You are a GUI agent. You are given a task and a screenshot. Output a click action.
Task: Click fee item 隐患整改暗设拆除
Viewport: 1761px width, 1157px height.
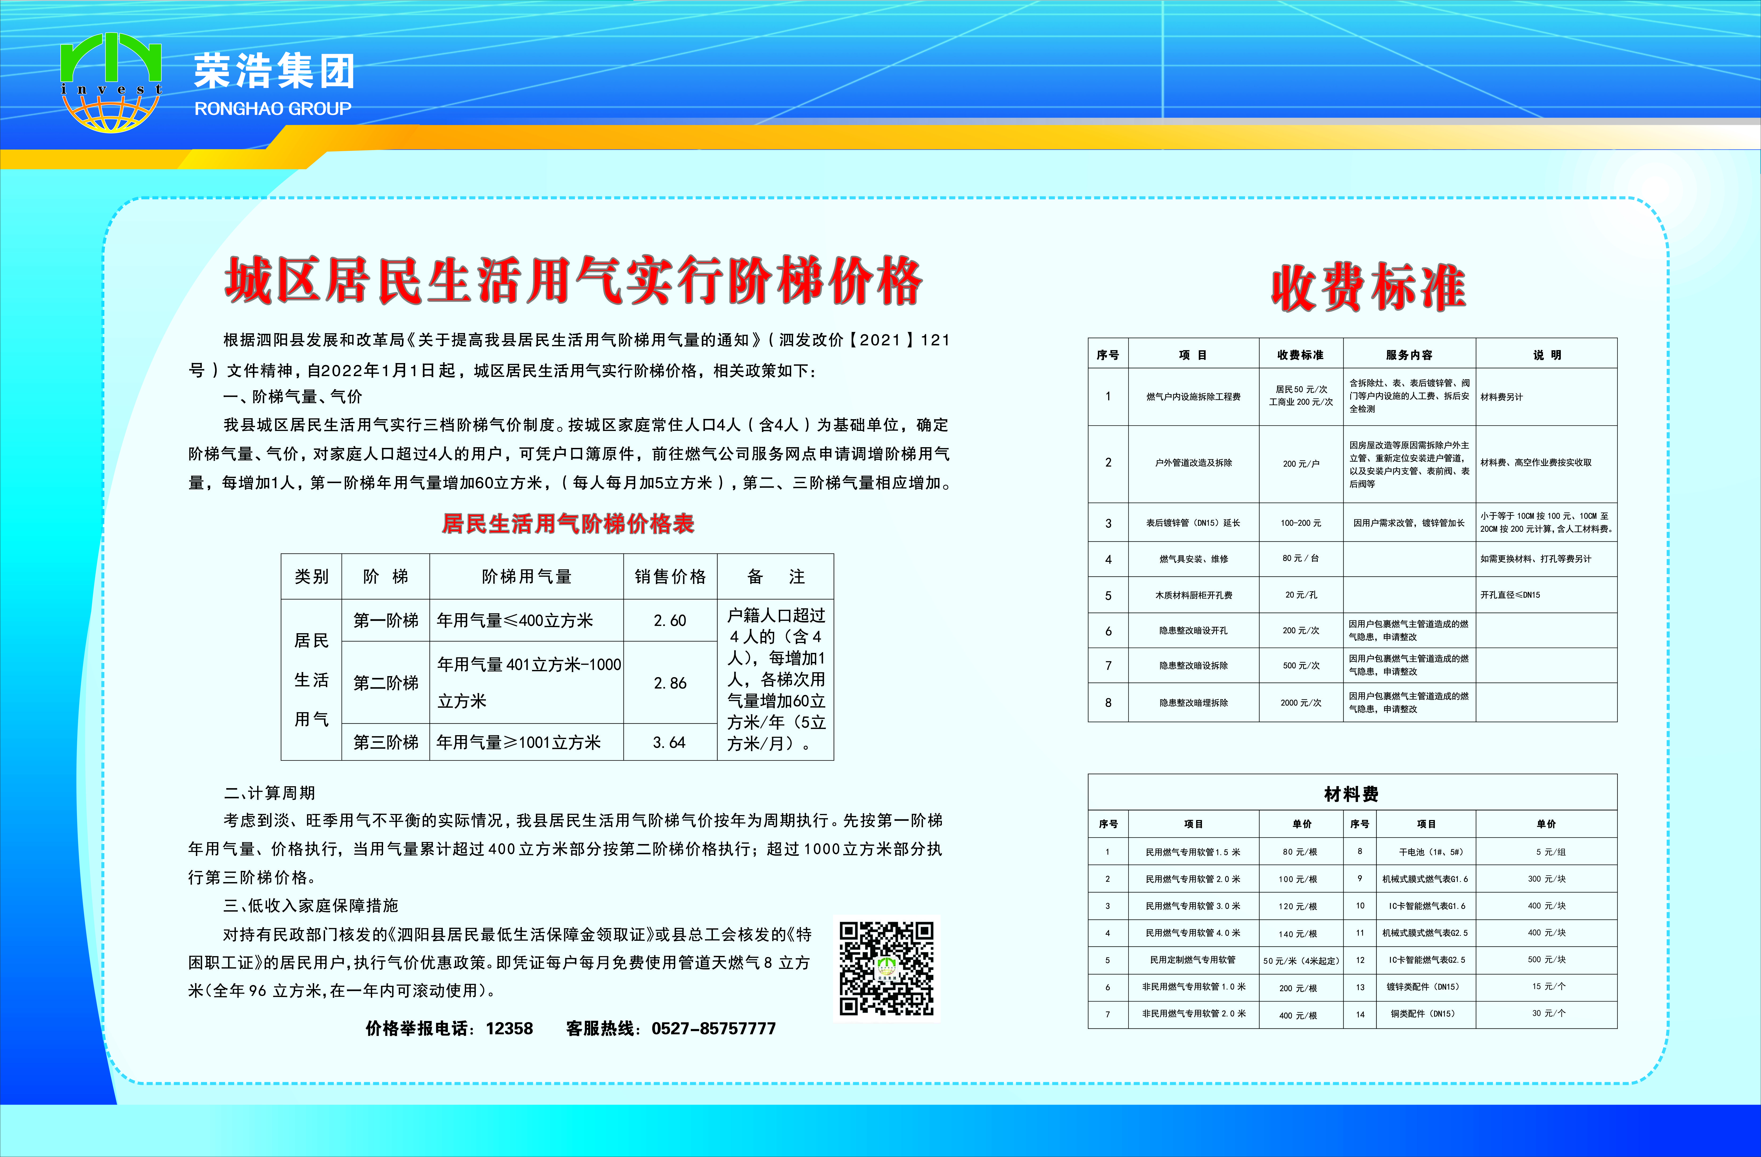coord(1193,666)
